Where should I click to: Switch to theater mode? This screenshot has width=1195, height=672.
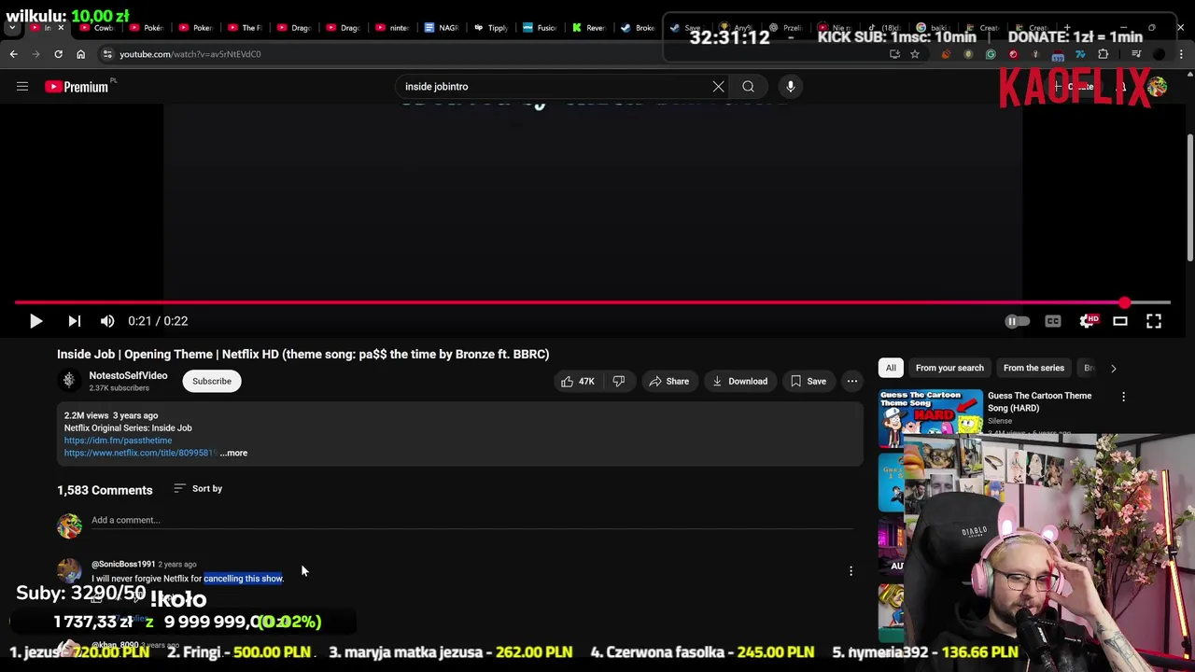(1120, 321)
